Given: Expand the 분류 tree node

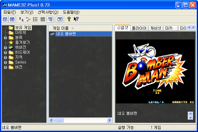Looking at the screenshot, I should point(5,38).
